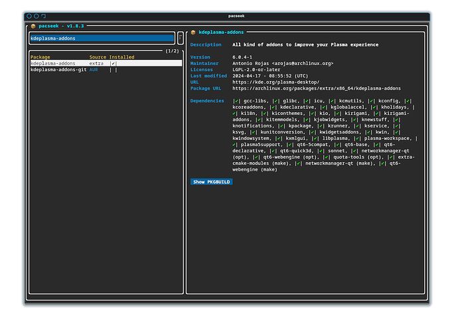Click the Installed column header

pos(122,57)
